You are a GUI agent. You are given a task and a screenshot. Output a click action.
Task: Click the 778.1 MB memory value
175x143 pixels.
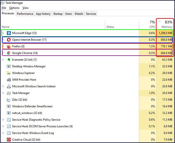click(166, 46)
